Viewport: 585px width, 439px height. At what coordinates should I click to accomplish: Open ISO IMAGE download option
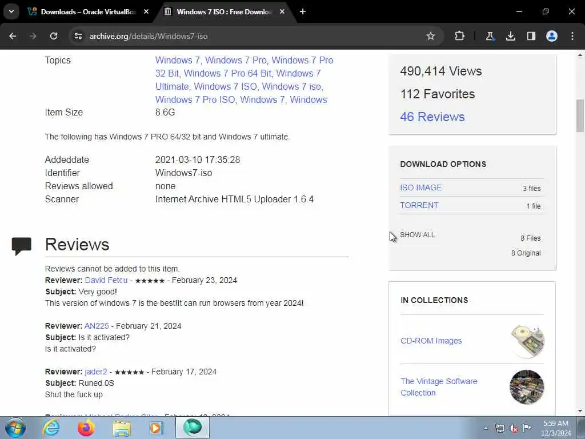(x=421, y=187)
